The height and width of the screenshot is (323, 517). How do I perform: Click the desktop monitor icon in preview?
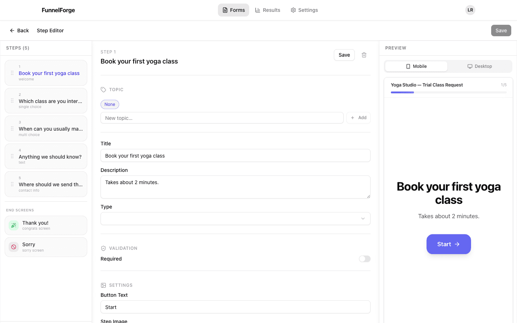tap(470, 66)
